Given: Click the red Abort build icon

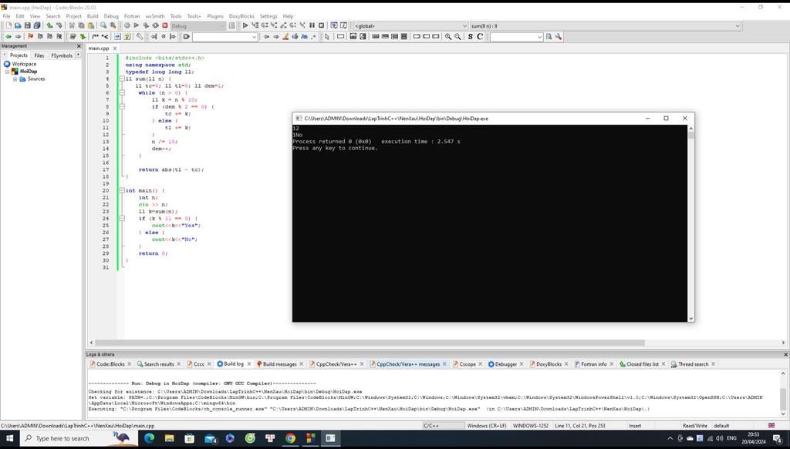Looking at the screenshot, I should 165,25.
